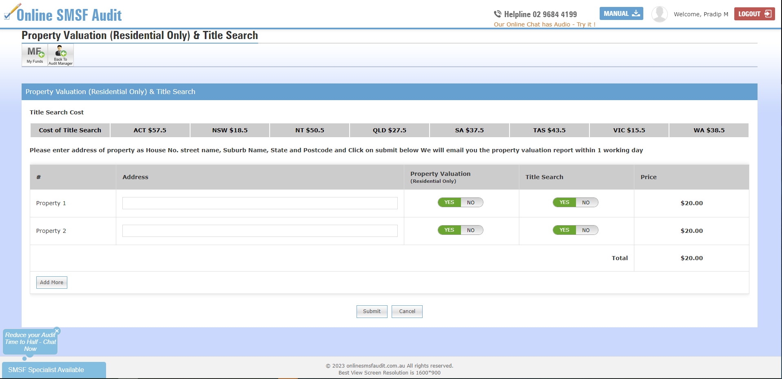Image resolution: width=782 pixels, height=379 pixels.
Task: Keep Title Search YES for Property 2
Action: click(x=564, y=230)
